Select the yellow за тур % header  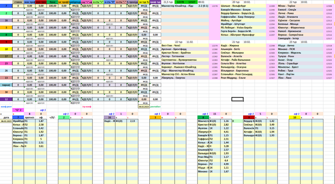[144, 2]
